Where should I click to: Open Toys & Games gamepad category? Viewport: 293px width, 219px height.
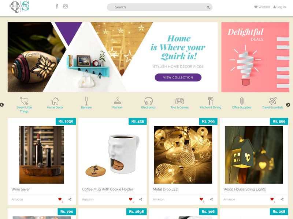[x=179, y=101]
